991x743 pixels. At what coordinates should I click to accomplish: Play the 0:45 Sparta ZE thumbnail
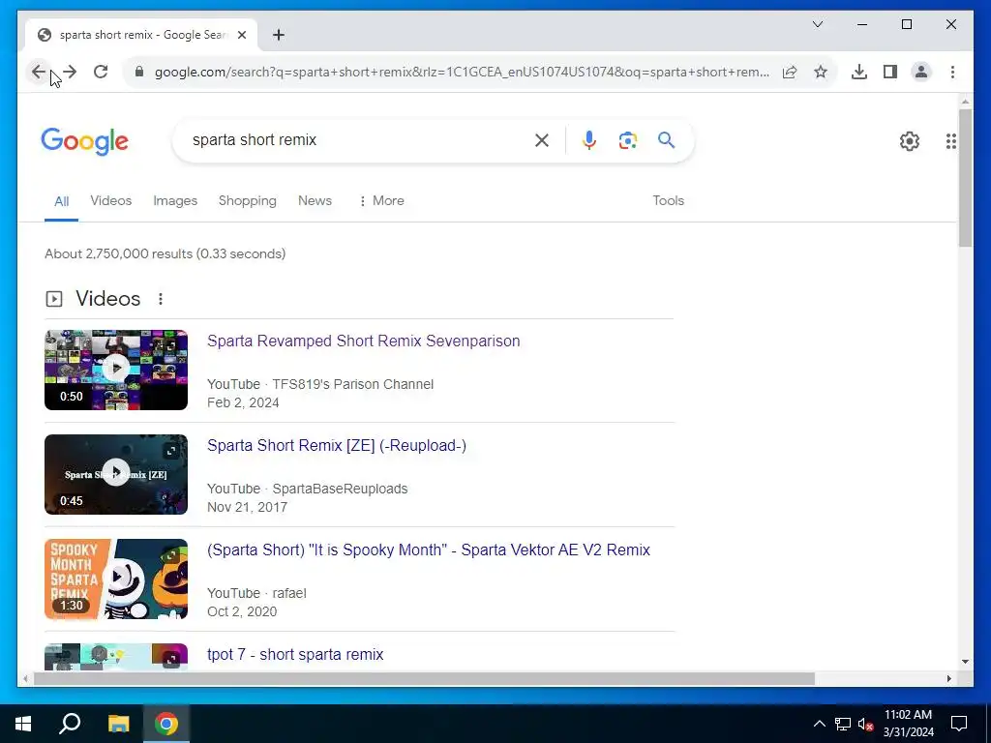coord(116,474)
